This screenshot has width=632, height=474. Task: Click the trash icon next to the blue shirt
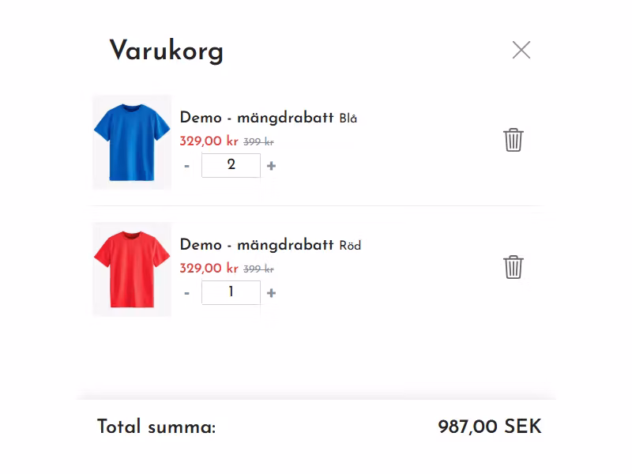(x=513, y=139)
